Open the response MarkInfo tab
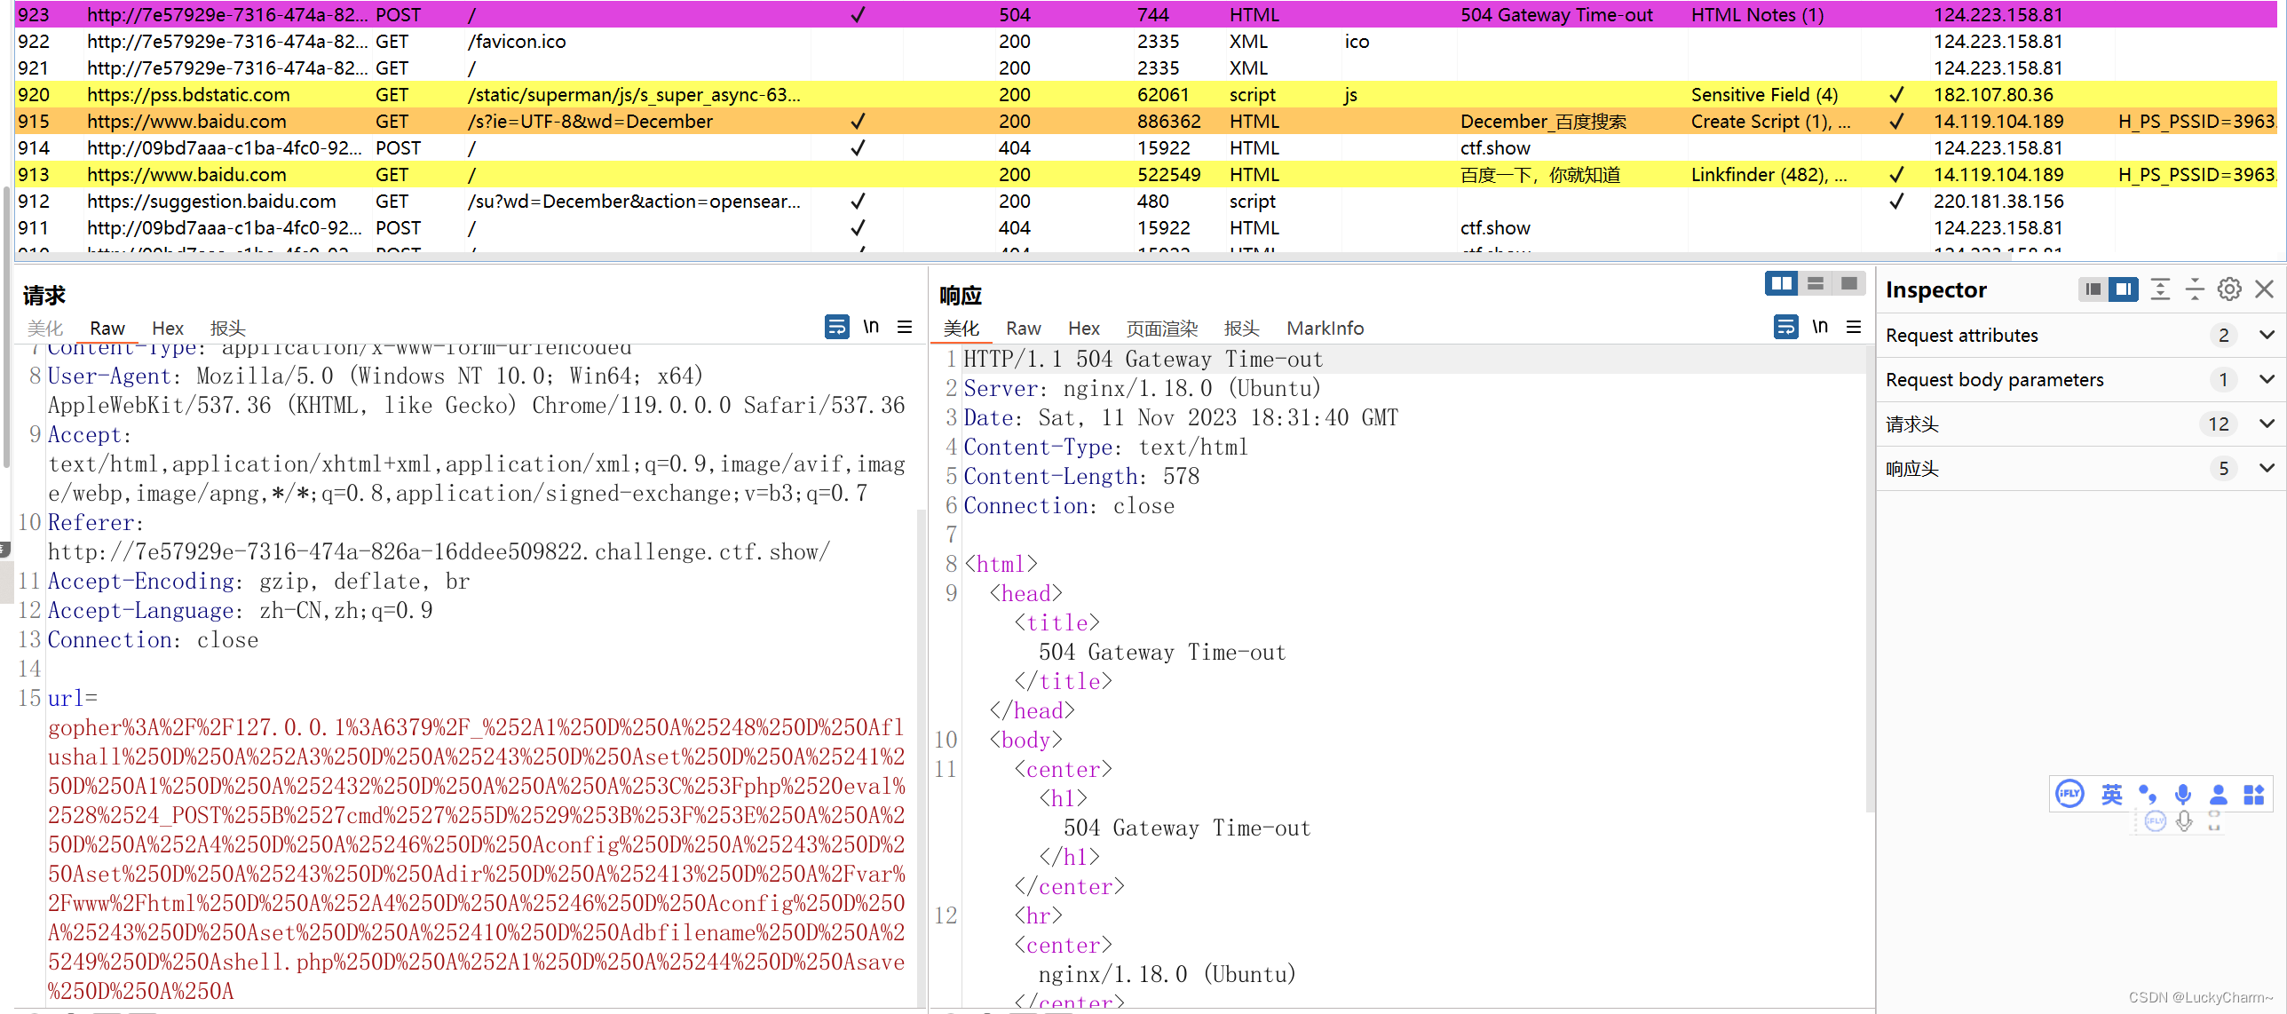 click(x=1326, y=329)
